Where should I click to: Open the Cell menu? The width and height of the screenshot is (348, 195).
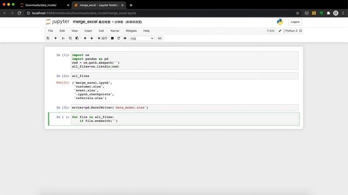pyautogui.click(x=101, y=31)
